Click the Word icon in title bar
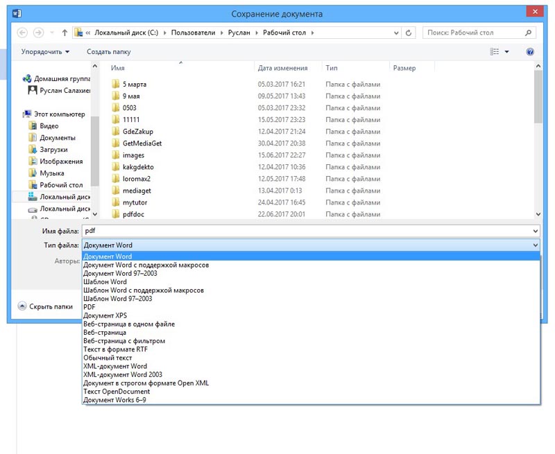The image size is (555, 454). tap(17, 13)
